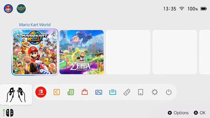Click the Joy-Con controller status icon
Image resolution: width=210 pixels, height=118 pixels.
click(8, 113)
